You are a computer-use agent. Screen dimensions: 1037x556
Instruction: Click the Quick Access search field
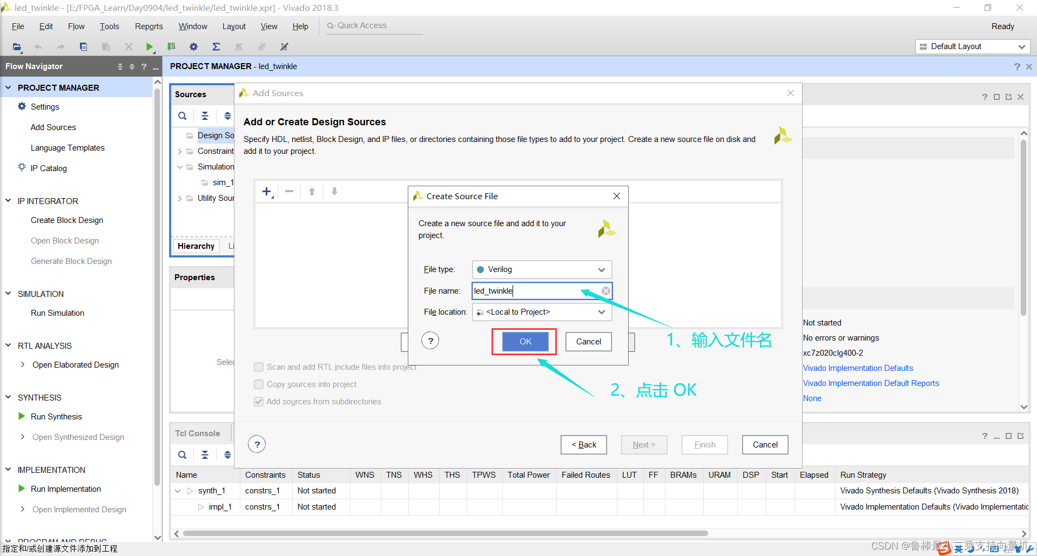pyautogui.click(x=375, y=26)
